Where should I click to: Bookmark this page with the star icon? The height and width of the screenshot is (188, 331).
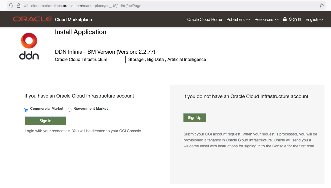point(322,5)
